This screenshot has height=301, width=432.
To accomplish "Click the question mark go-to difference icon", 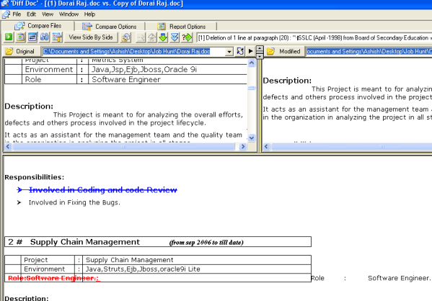I will click(x=187, y=37).
